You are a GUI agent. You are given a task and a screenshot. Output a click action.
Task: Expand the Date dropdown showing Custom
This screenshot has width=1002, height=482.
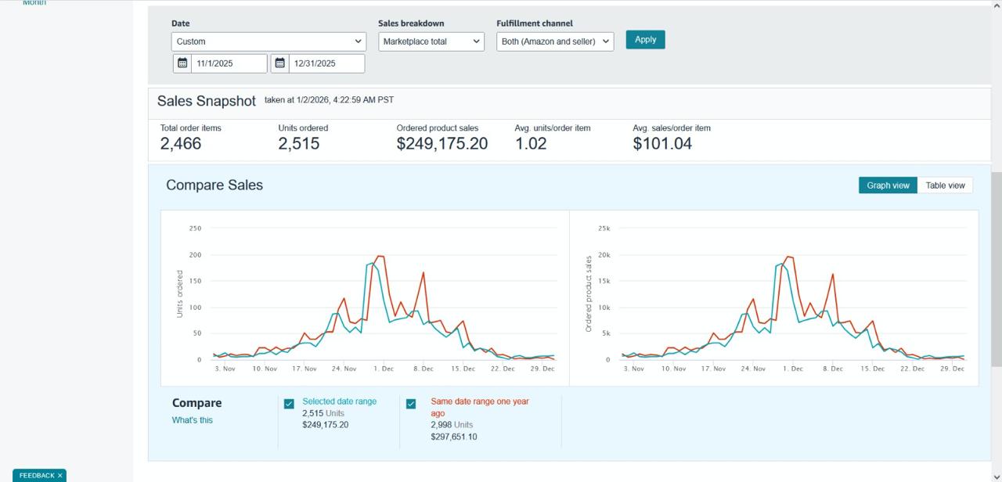pos(269,41)
